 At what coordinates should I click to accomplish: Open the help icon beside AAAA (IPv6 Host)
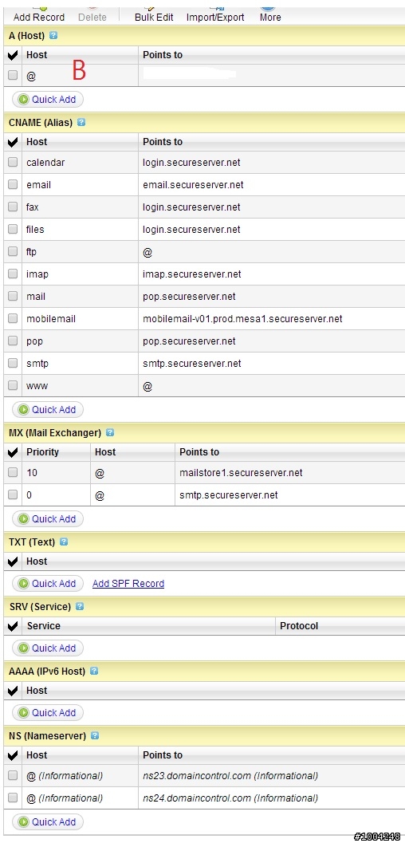coord(94,671)
